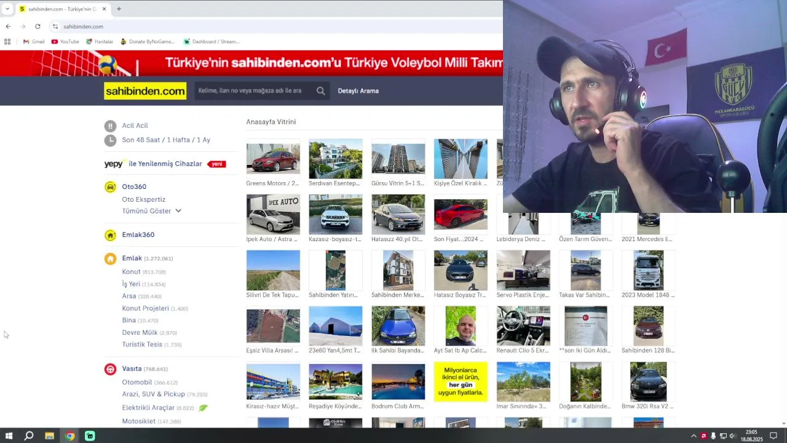
Task: Click the Vasıta heading link
Action: (132, 369)
